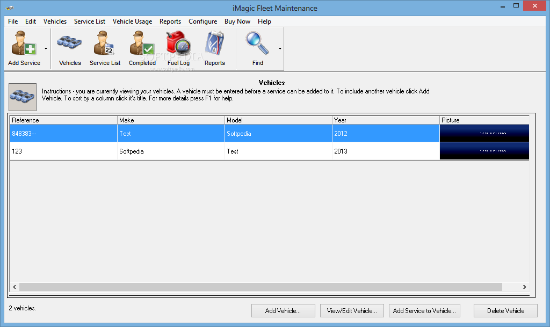Open the Vehicle Usage menu
Image resolution: width=550 pixels, height=327 pixels.
tap(132, 21)
